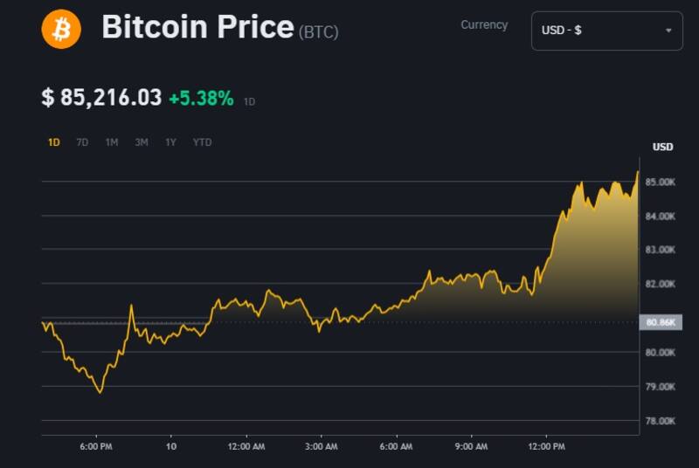Image resolution: width=699 pixels, height=468 pixels.
Task: Click the 80.86K price marker label
Action: (660, 323)
